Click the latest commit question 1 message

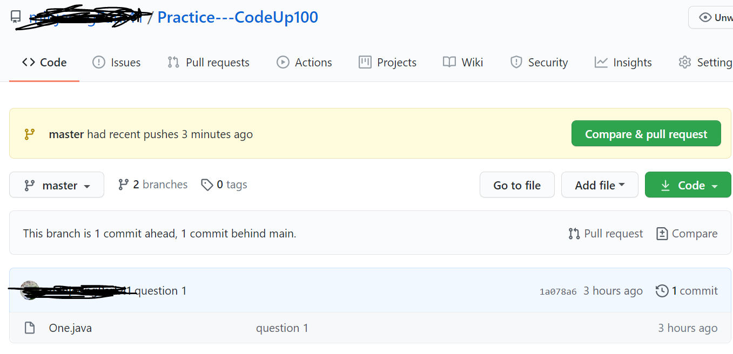(x=160, y=291)
